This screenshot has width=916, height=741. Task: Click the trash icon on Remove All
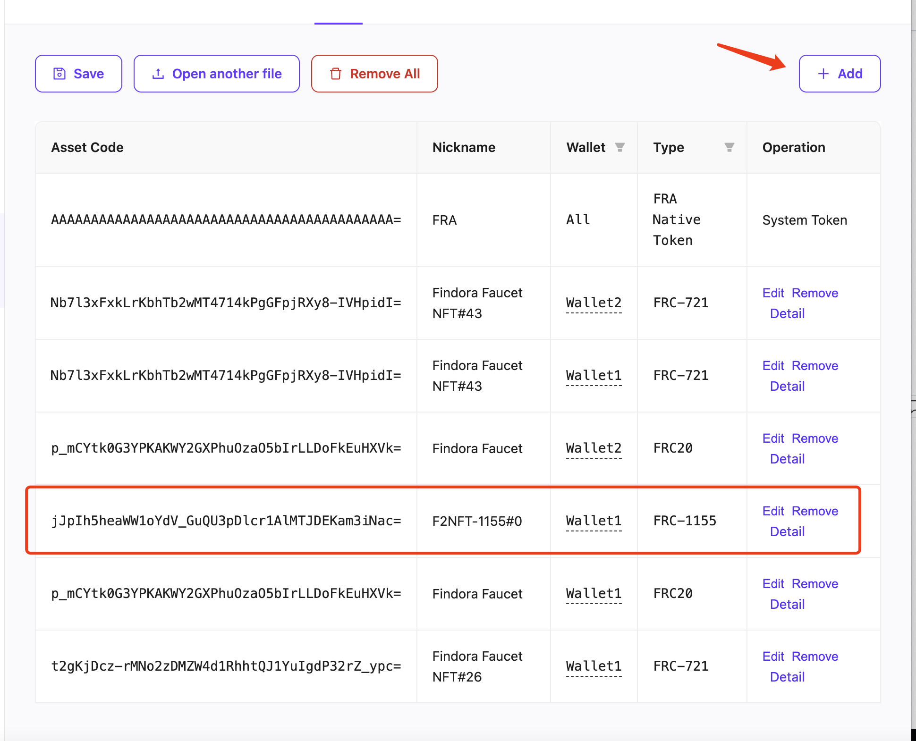[x=336, y=74]
